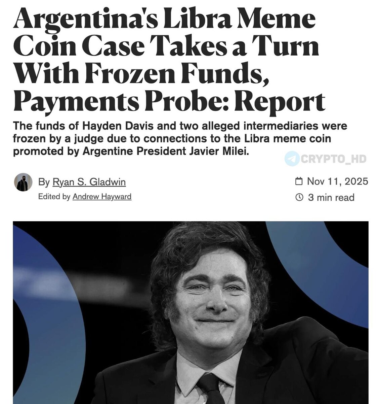Click the Telegram paper-plane watermark icon
This screenshot has width=378, height=404.
[292, 159]
